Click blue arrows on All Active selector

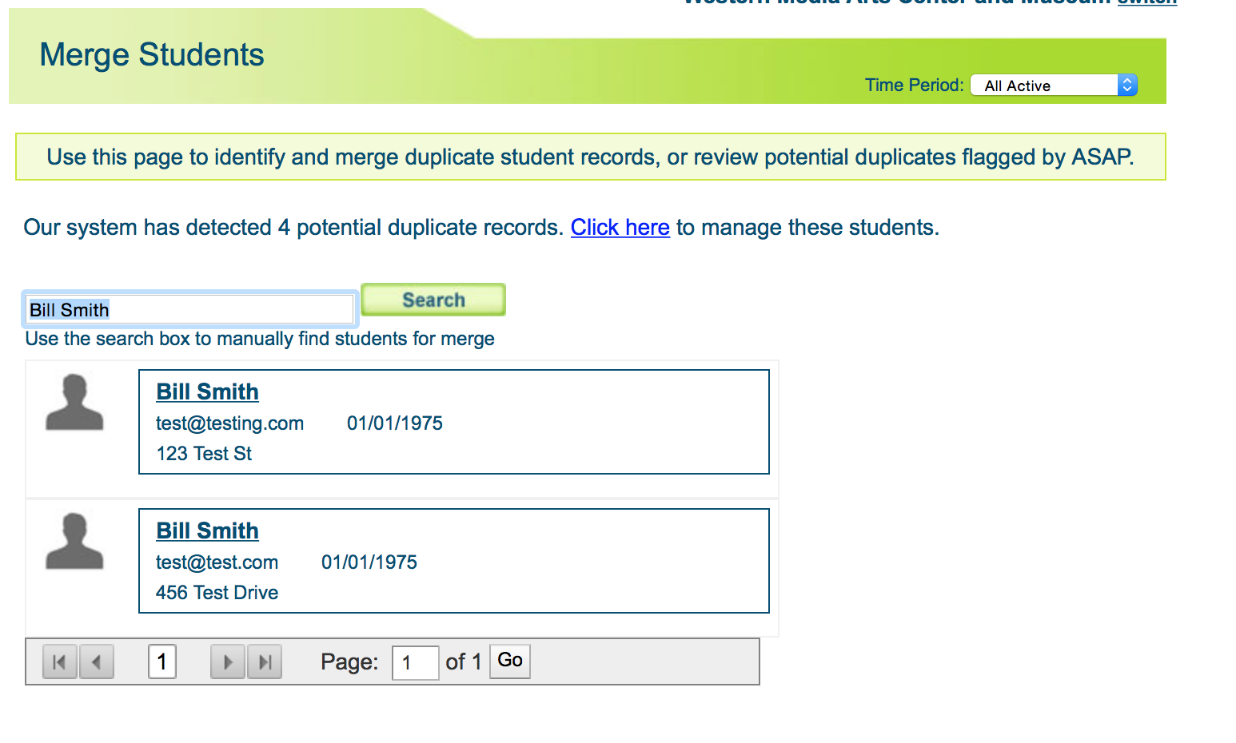click(1126, 85)
